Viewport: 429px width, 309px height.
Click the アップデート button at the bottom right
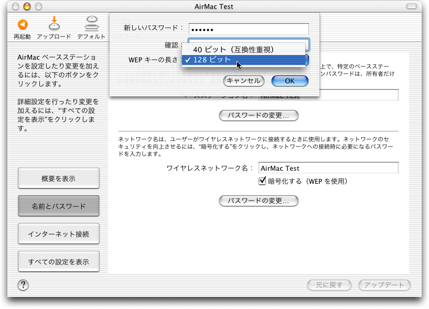[384, 285]
